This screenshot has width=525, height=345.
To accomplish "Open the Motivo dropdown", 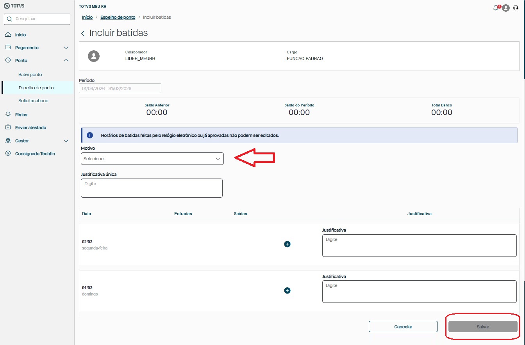I will coord(152,159).
